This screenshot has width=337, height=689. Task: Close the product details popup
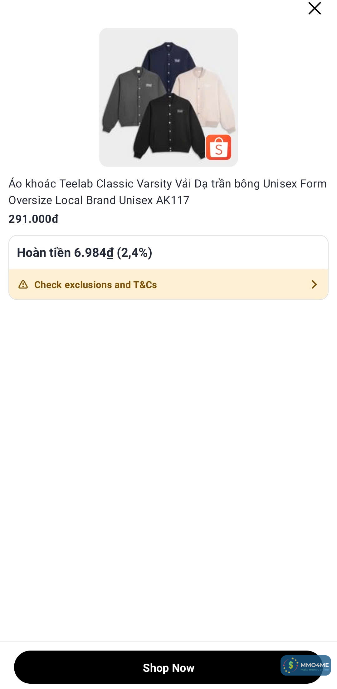(x=314, y=8)
